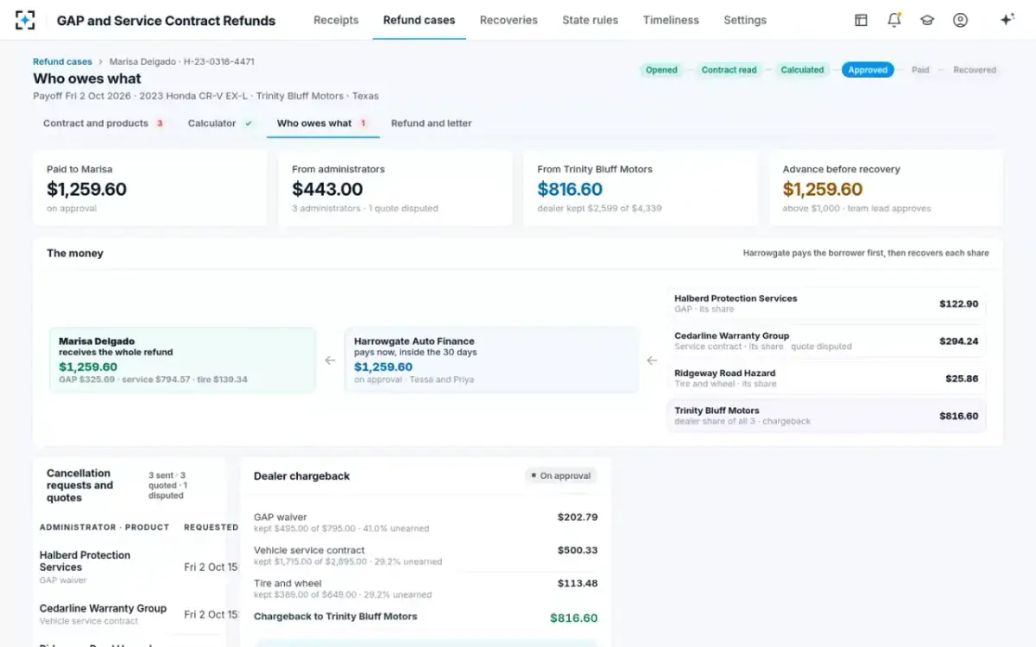
Task: Select the Who owes what tab
Action: point(322,123)
